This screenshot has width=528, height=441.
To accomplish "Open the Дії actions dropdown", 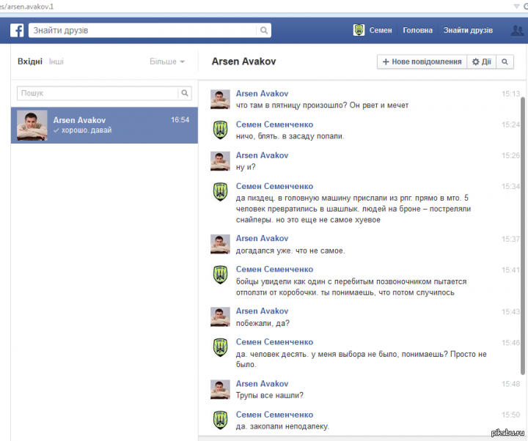I will [481, 62].
